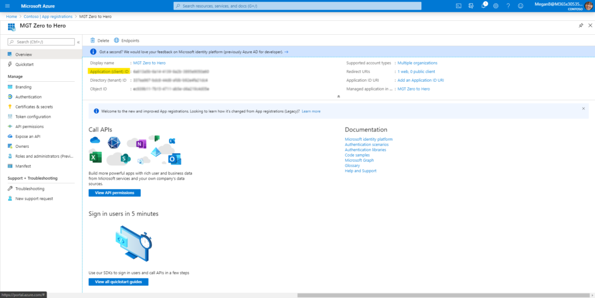This screenshot has width=595, height=298.
Task: Open the notifications bell icon
Action: [483, 6]
